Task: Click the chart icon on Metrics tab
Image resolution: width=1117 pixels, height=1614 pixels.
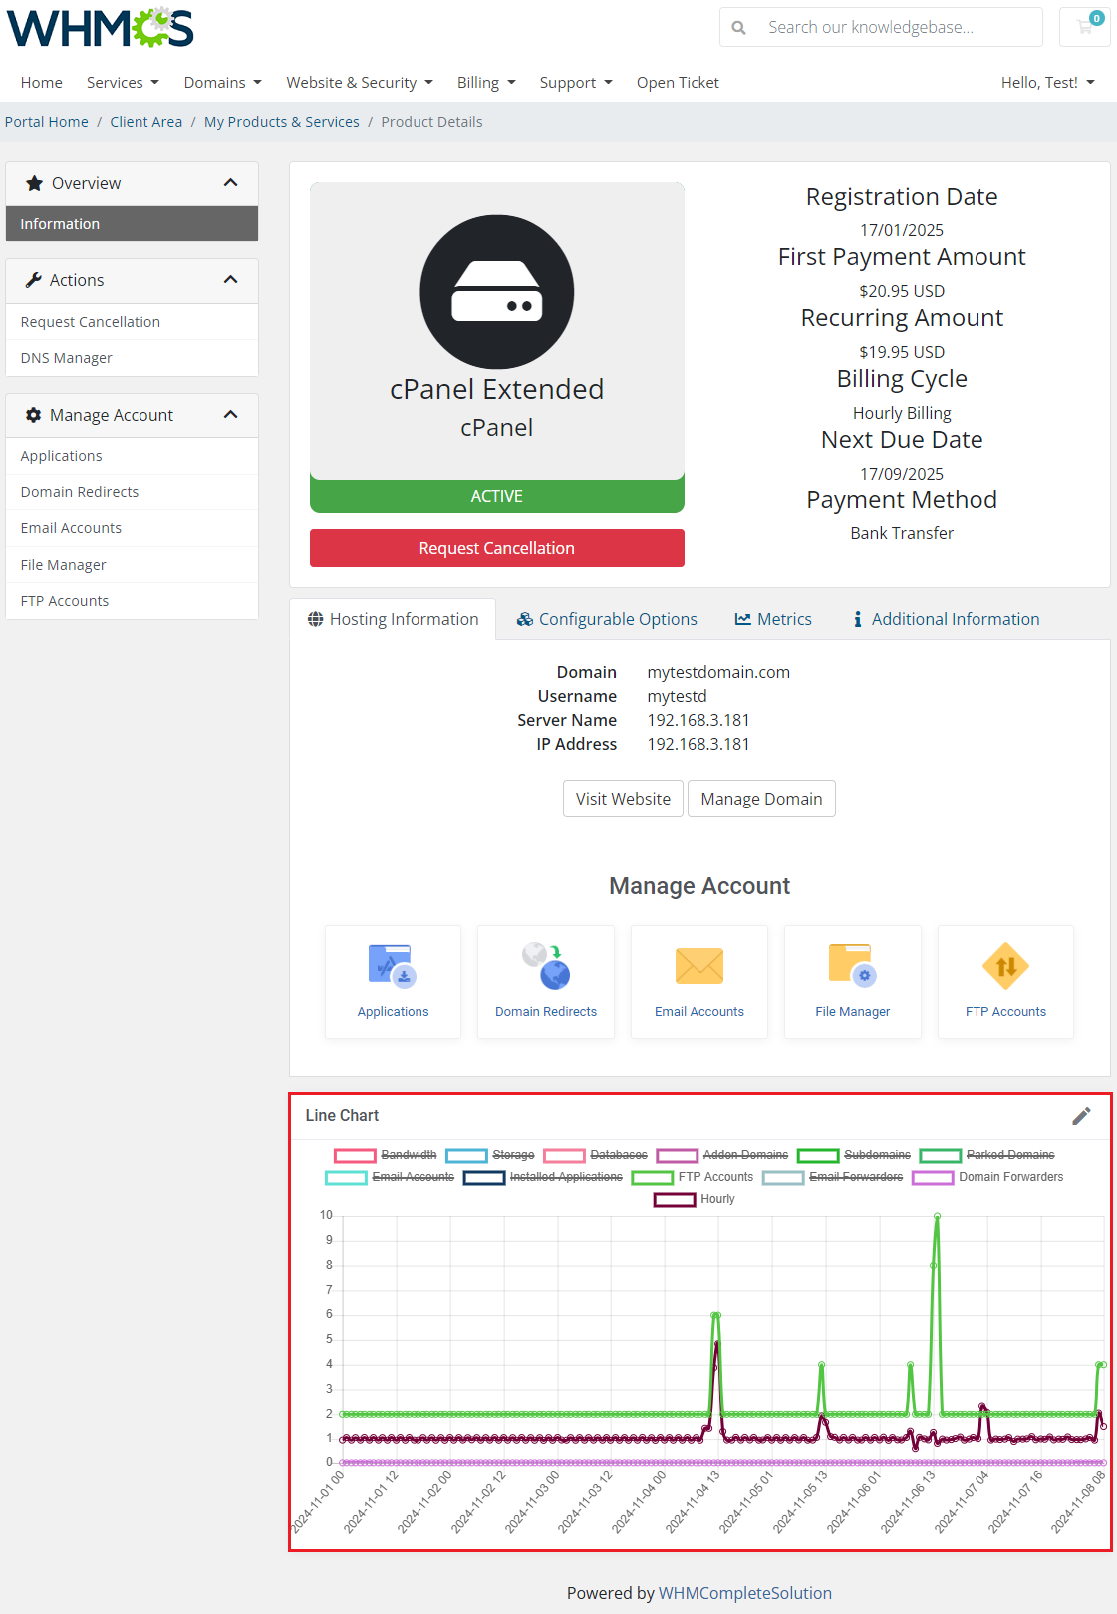Action: coord(742,619)
